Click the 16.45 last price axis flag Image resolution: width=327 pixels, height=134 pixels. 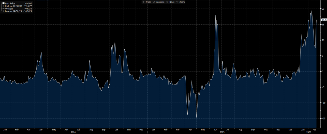pyautogui.click(x=324, y=20)
